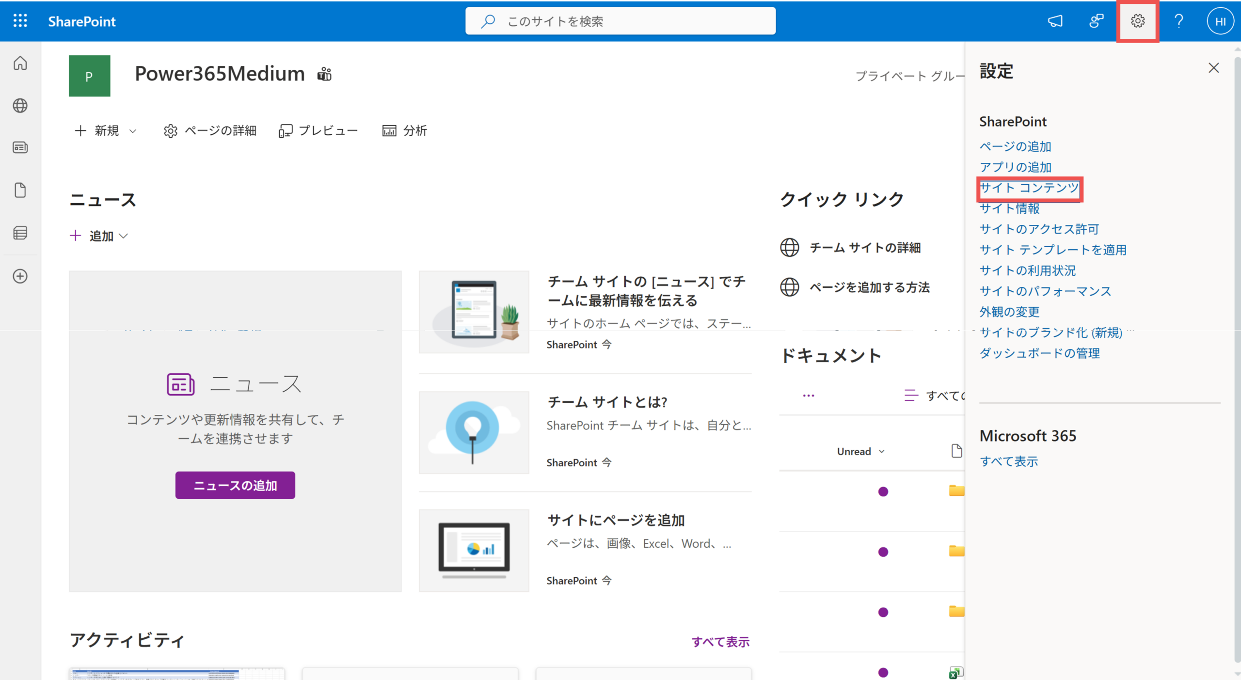Open サイトのアクセス許可 in settings panel
1241x680 pixels.
click(x=1039, y=229)
